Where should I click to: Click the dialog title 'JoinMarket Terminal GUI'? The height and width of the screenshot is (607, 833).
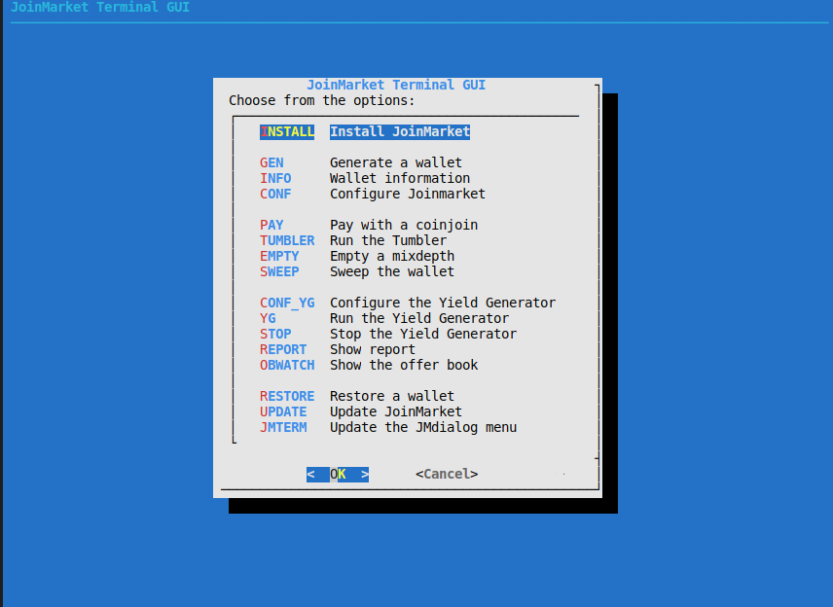pyautogui.click(x=396, y=85)
